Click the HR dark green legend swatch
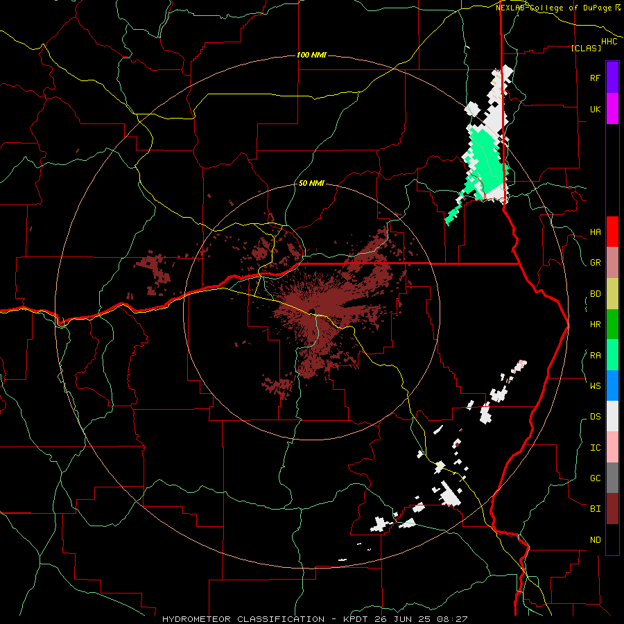 pyautogui.click(x=612, y=324)
